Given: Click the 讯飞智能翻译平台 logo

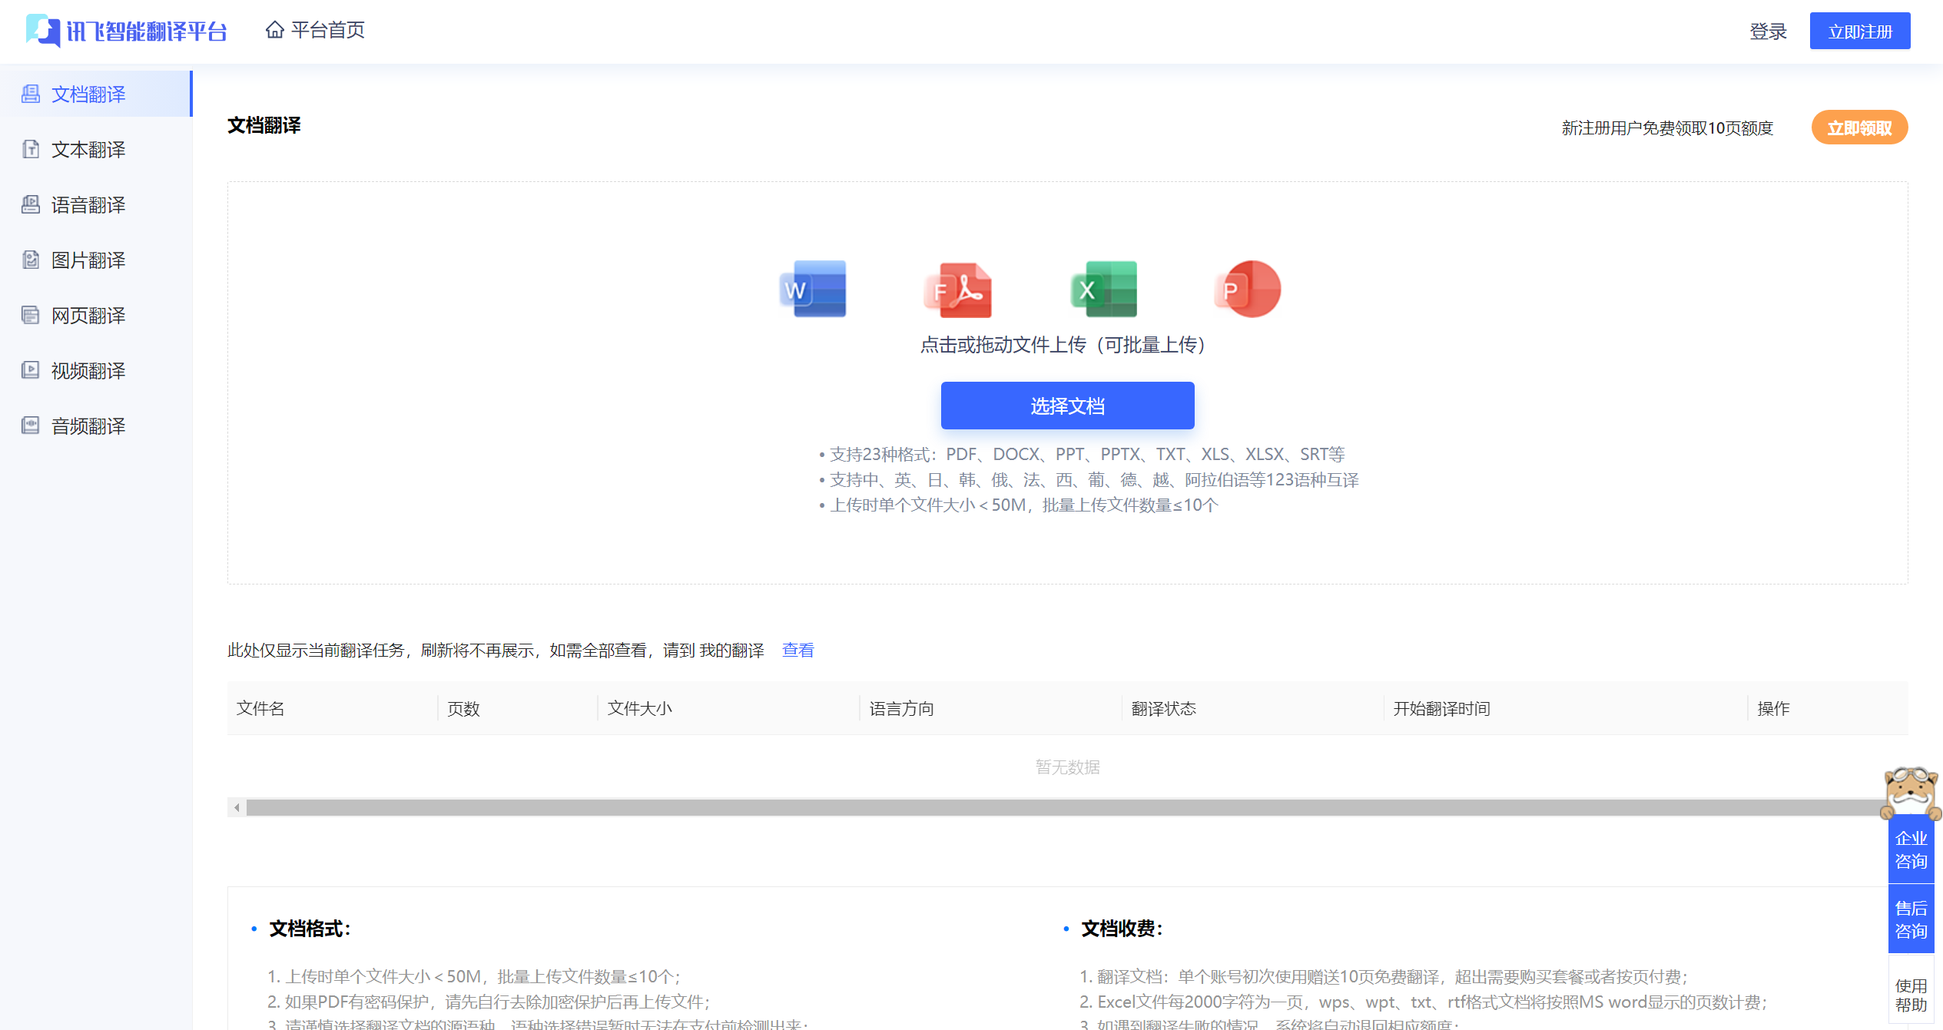Looking at the screenshot, I should pos(127,31).
